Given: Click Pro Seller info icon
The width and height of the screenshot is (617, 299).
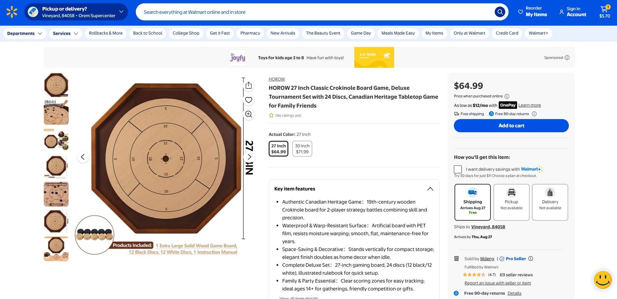Looking at the screenshot, I should pyautogui.click(x=531, y=259).
